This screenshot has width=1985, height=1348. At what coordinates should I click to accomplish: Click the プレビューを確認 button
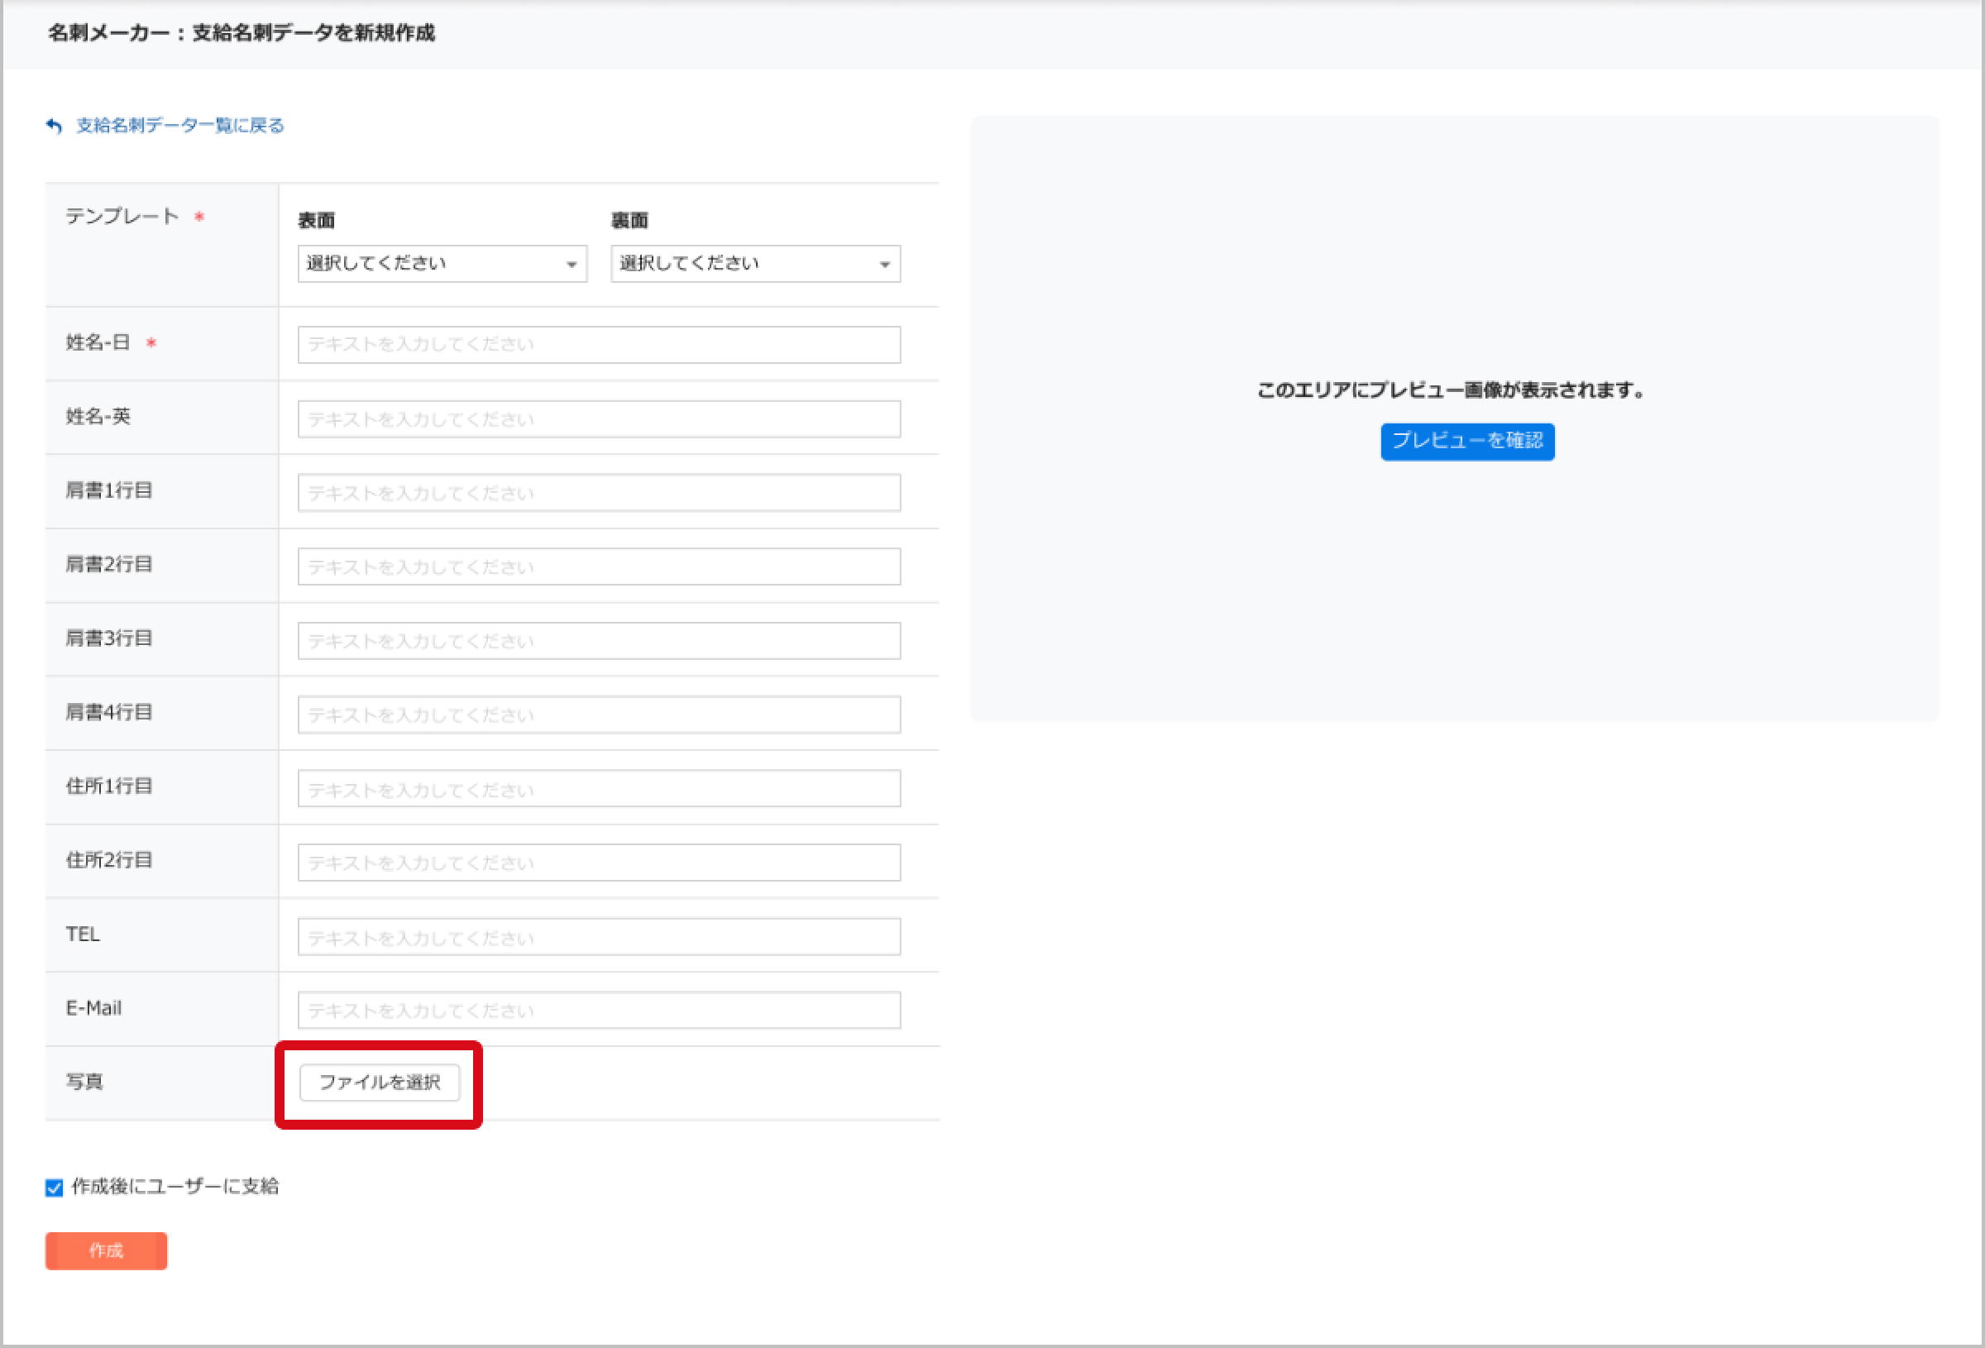tap(1466, 441)
